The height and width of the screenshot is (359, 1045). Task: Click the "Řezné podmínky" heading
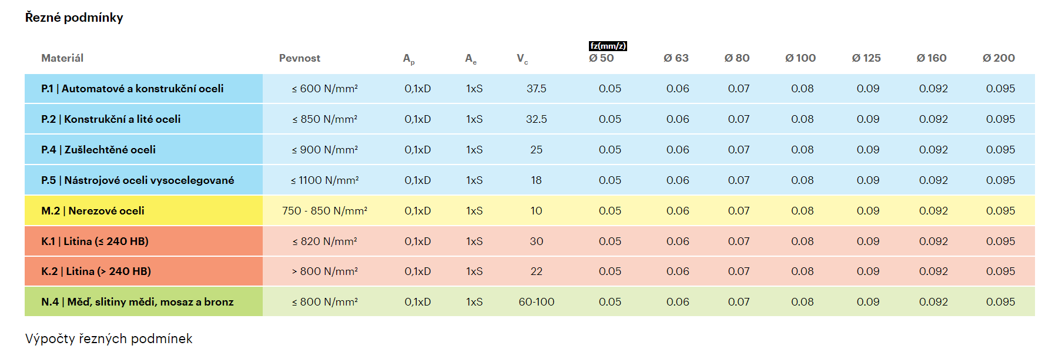click(74, 18)
